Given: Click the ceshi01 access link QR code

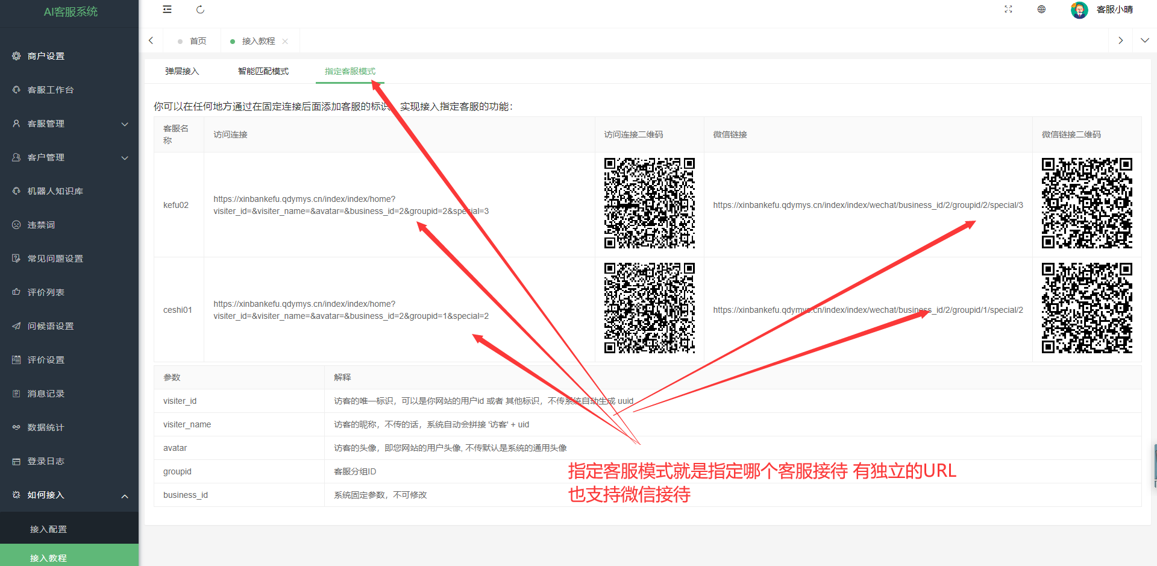Looking at the screenshot, I should point(650,308).
